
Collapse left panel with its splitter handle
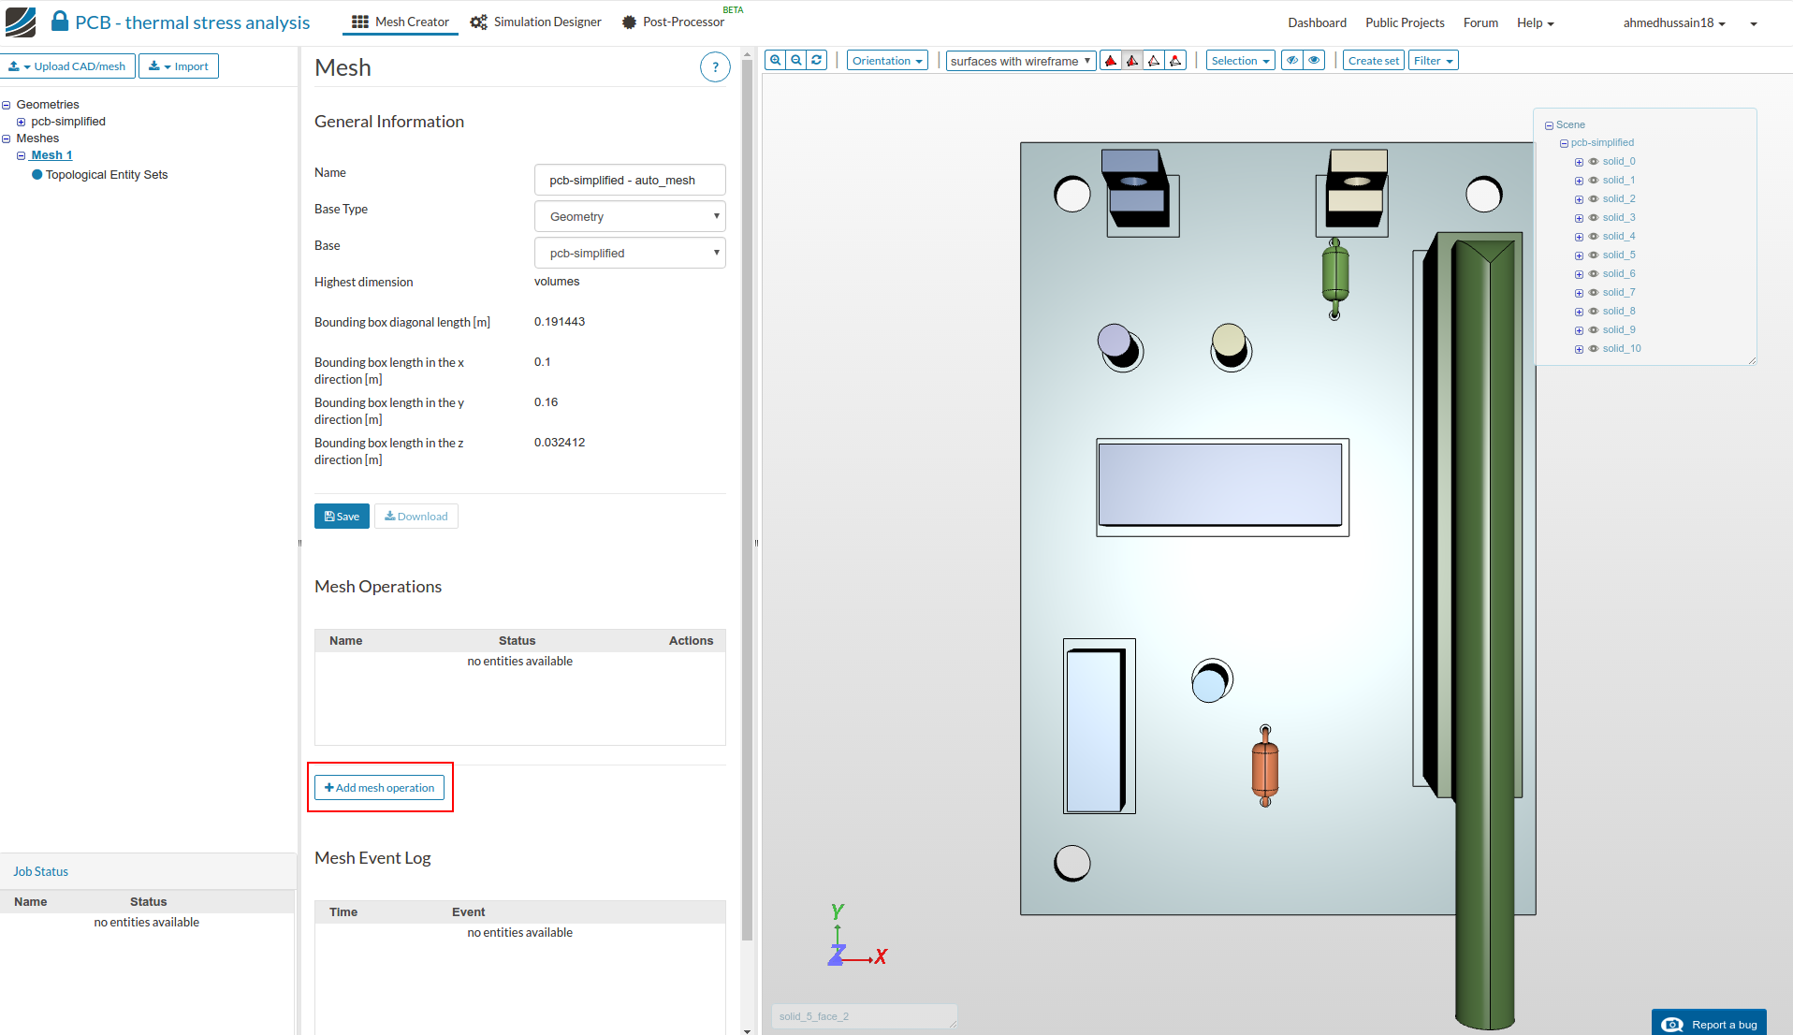point(299,543)
